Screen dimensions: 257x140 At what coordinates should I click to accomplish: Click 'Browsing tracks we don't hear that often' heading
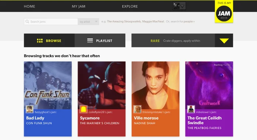[62, 56]
